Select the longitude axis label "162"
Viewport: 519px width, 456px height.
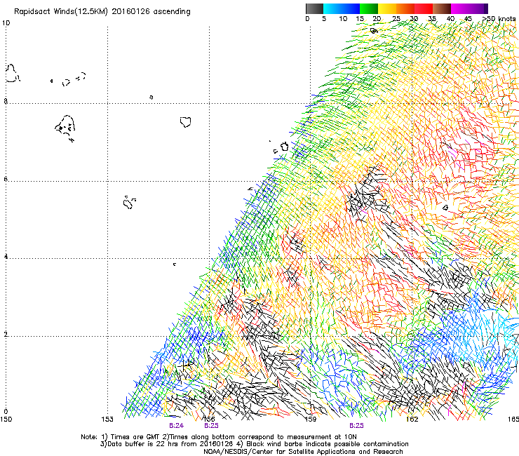412,420
